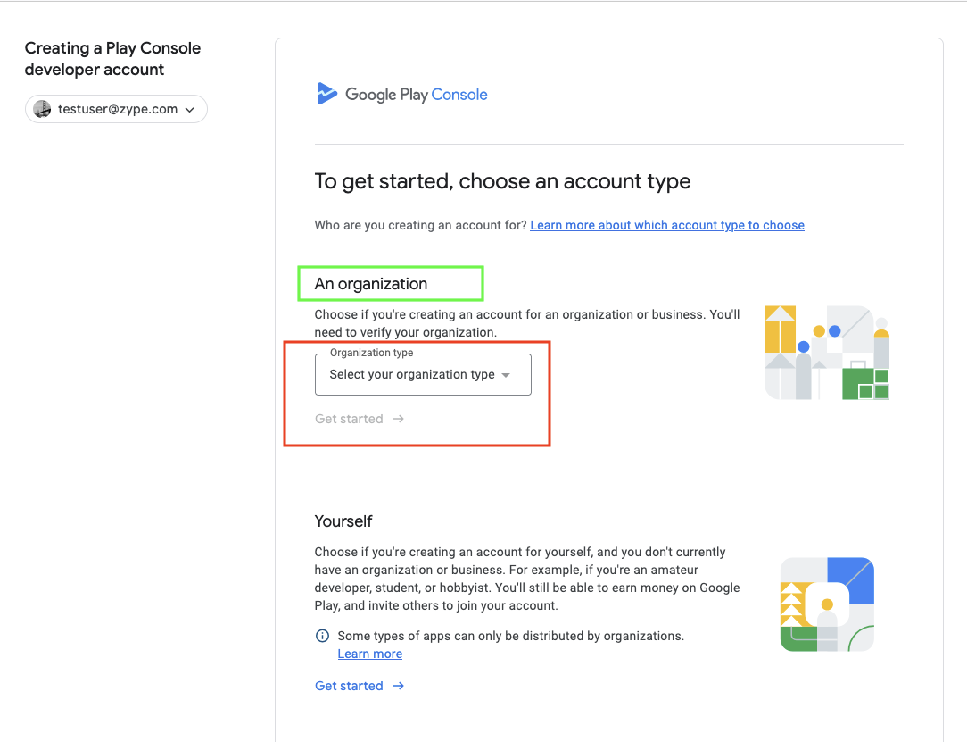Click the 'Yourself' heading
Viewport: 967px width, 742px height.
[343, 521]
